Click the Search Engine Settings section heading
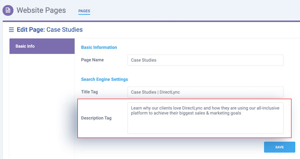The width and height of the screenshot is (300, 159). pyautogui.click(x=105, y=79)
